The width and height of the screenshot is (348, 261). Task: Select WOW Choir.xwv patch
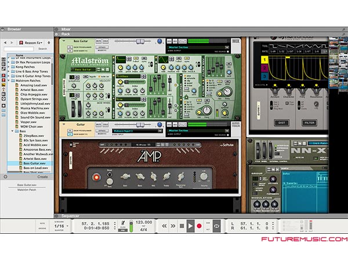pyautogui.click(x=31, y=126)
